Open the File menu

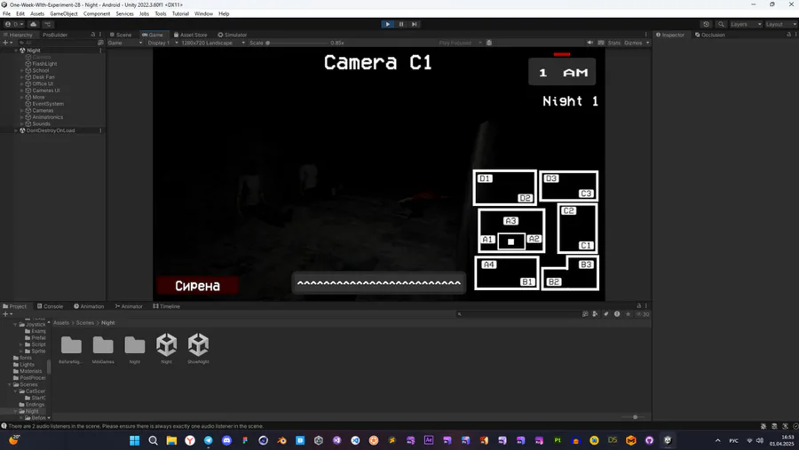[x=6, y=14]
